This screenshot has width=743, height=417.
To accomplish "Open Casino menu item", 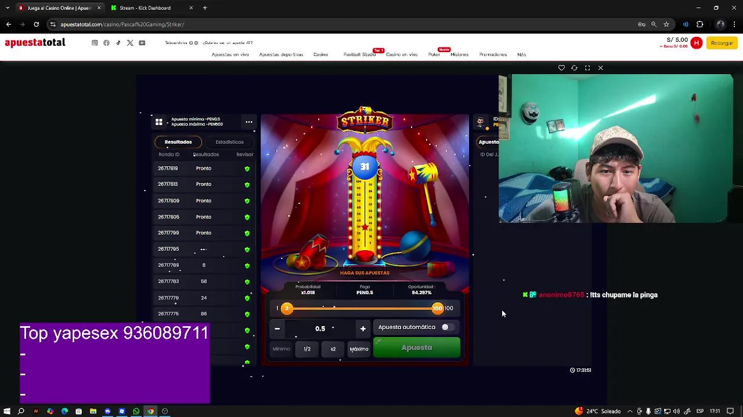I will pos(320,54).
